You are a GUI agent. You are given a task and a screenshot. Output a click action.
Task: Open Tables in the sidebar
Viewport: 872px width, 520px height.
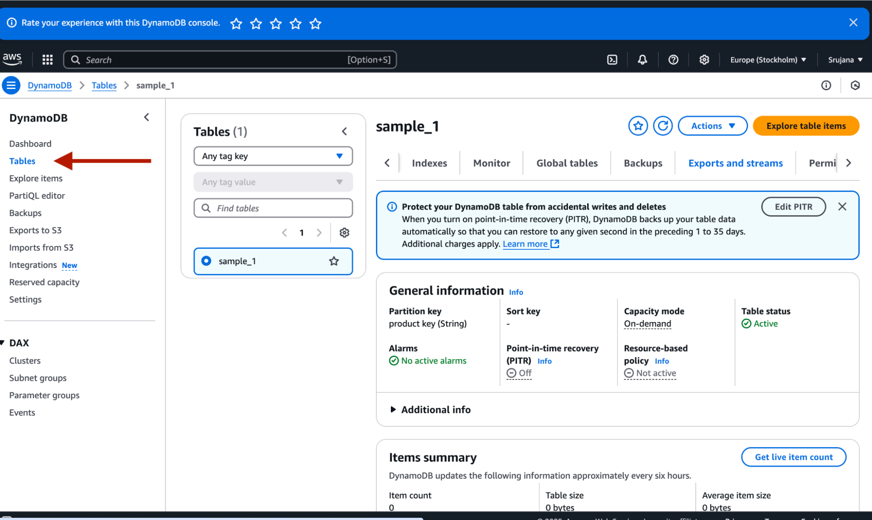(22, 161)
